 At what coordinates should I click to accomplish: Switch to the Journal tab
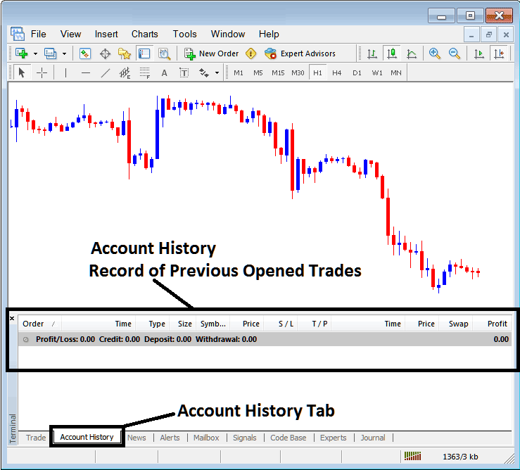(x=372, y=438)
